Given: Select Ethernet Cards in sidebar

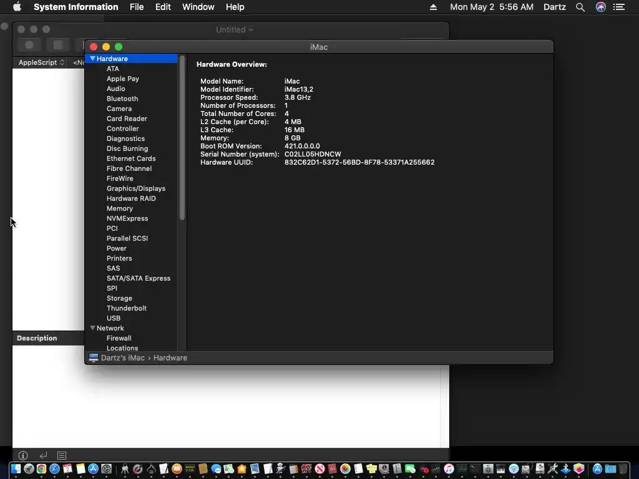Looking at the screenshot, I should tap(131, 158).
